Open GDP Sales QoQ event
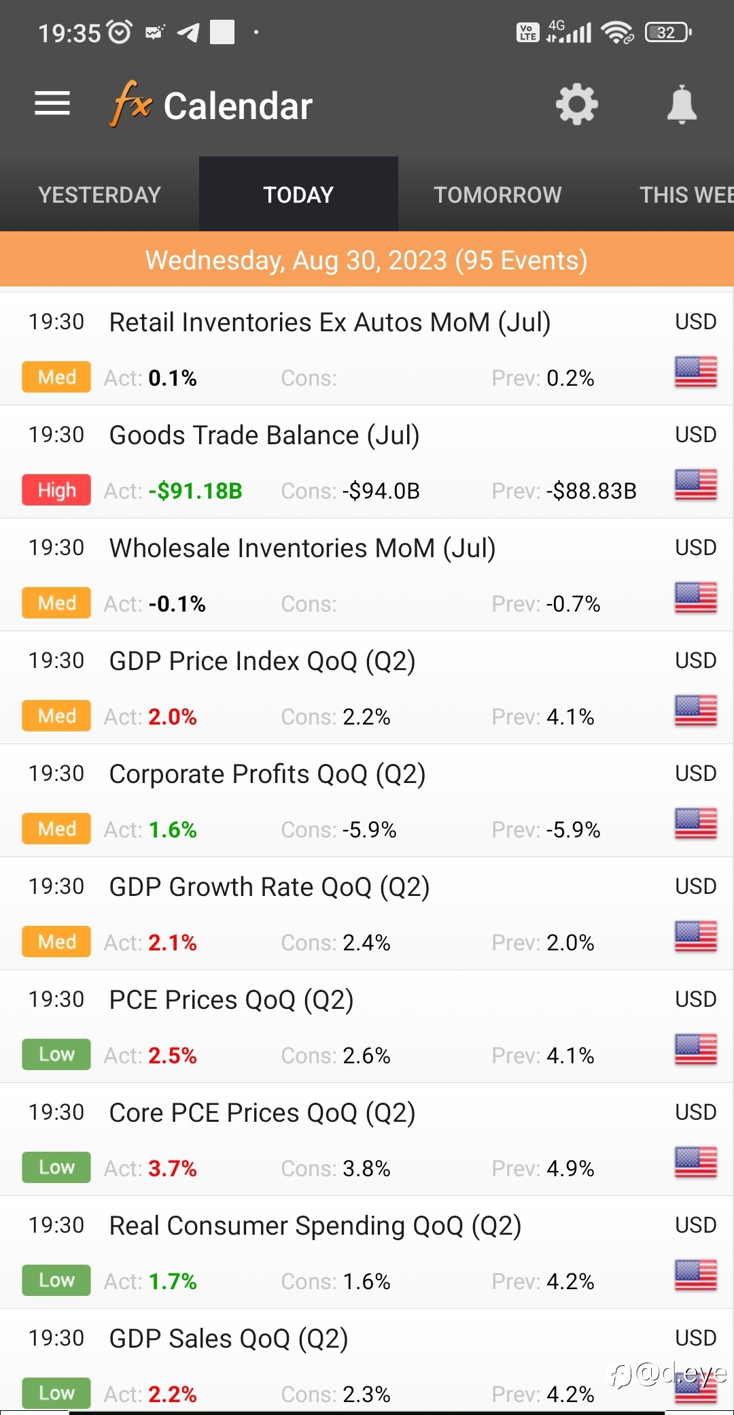The width and height of the screenshot is (734, 1415). point(228,1339)
